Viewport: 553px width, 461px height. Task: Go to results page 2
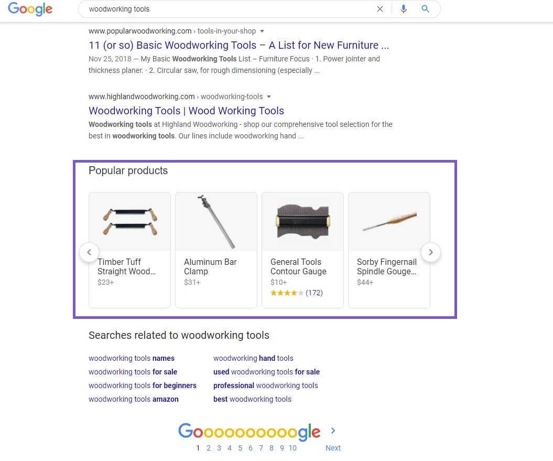coord(209,448)
